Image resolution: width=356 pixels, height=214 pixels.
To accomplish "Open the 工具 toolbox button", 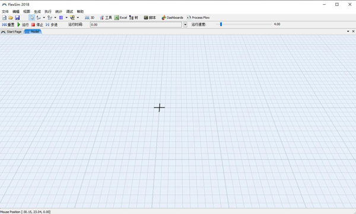I will (x=106, y=17).
